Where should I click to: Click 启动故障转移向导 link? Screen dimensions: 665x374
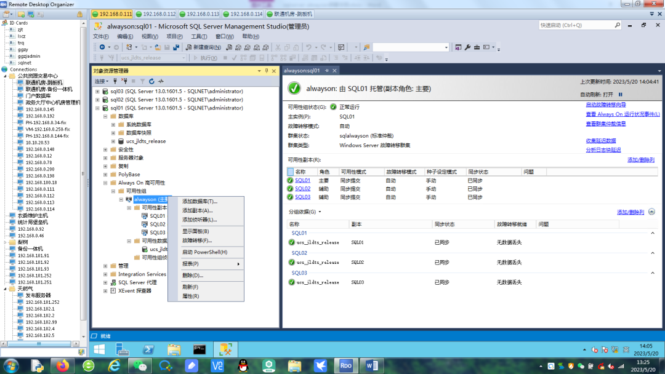click(x=606, y=105)
